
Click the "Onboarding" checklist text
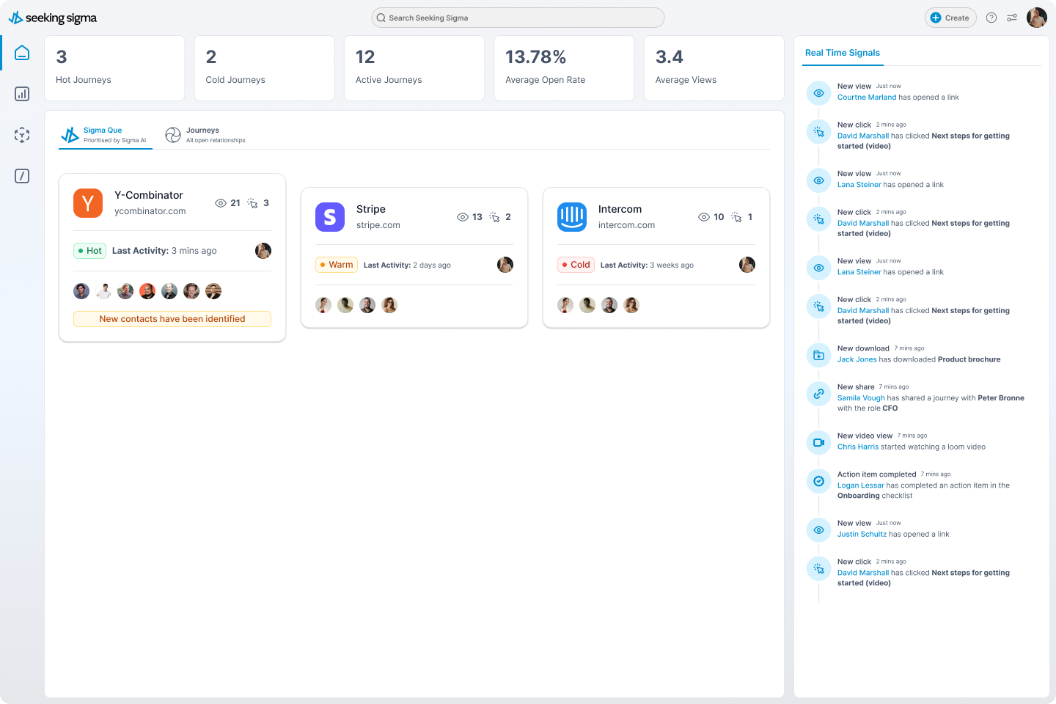(859, 496)
